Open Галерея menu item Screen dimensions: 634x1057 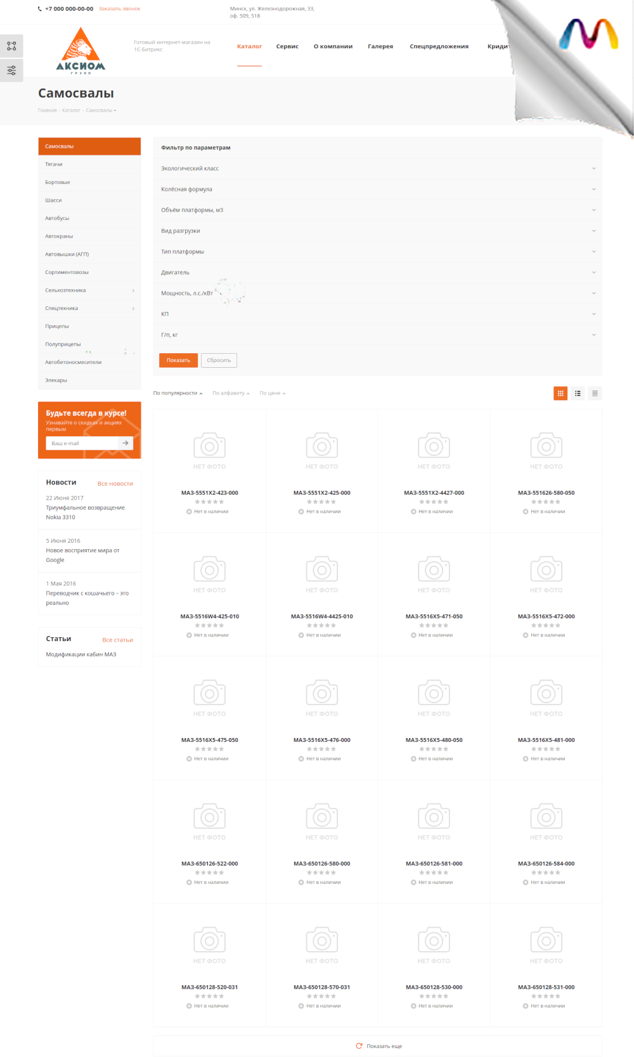380,46
